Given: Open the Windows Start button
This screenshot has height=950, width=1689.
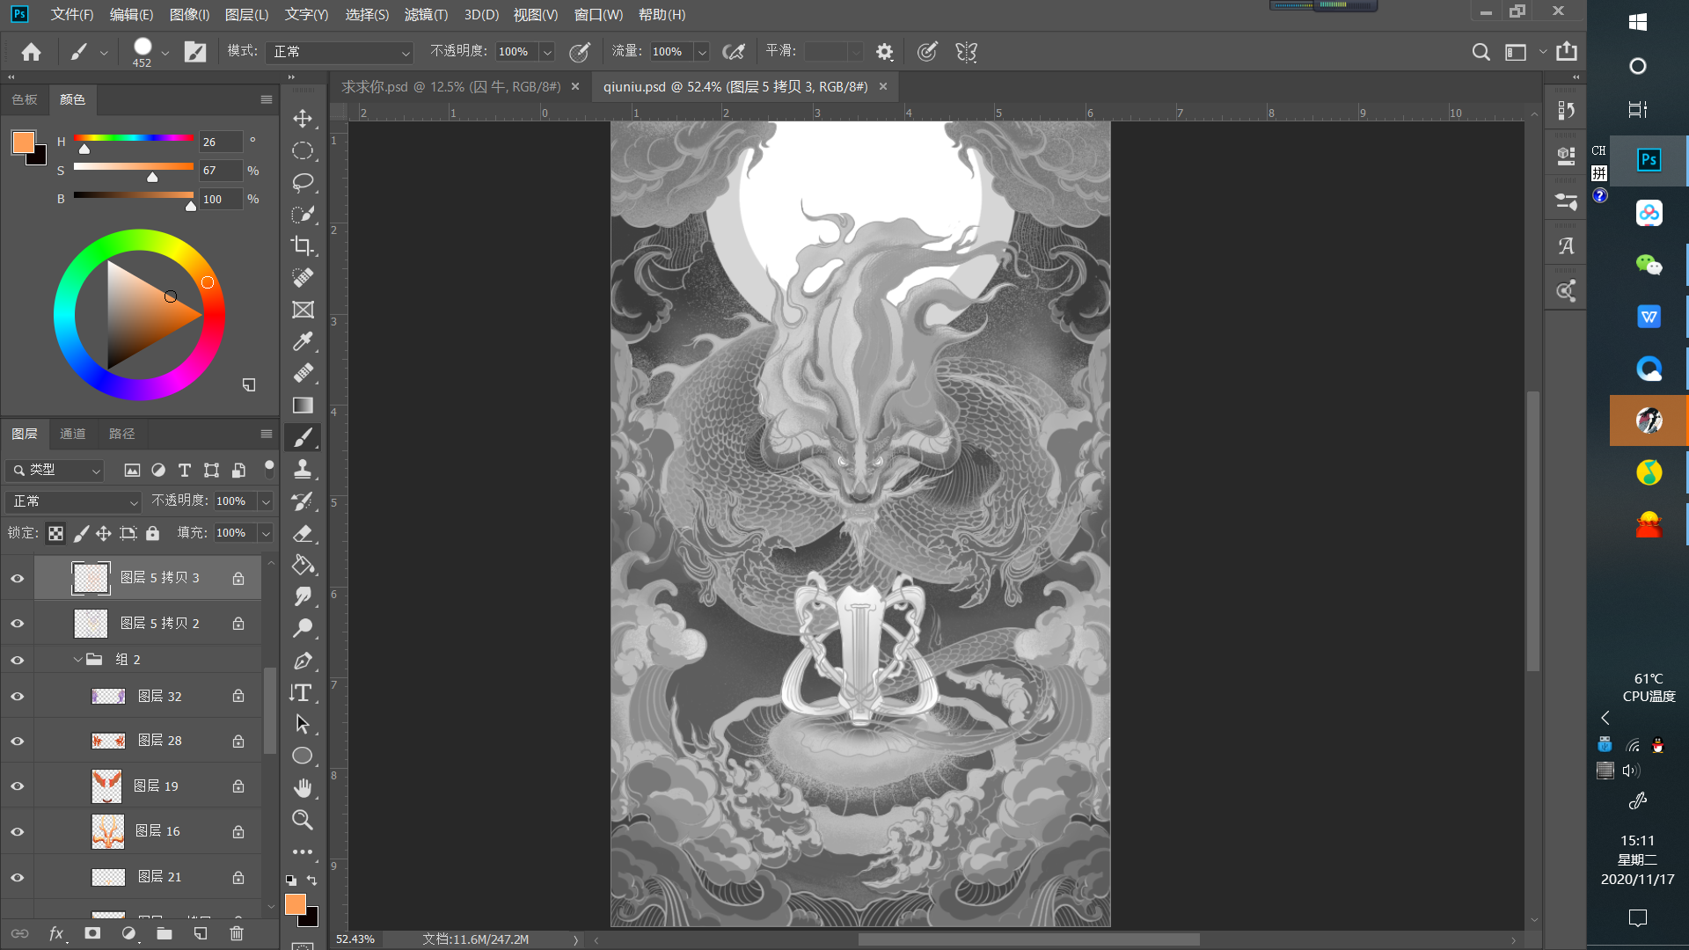Looking at the screenshot, I should coord(1638,22).
